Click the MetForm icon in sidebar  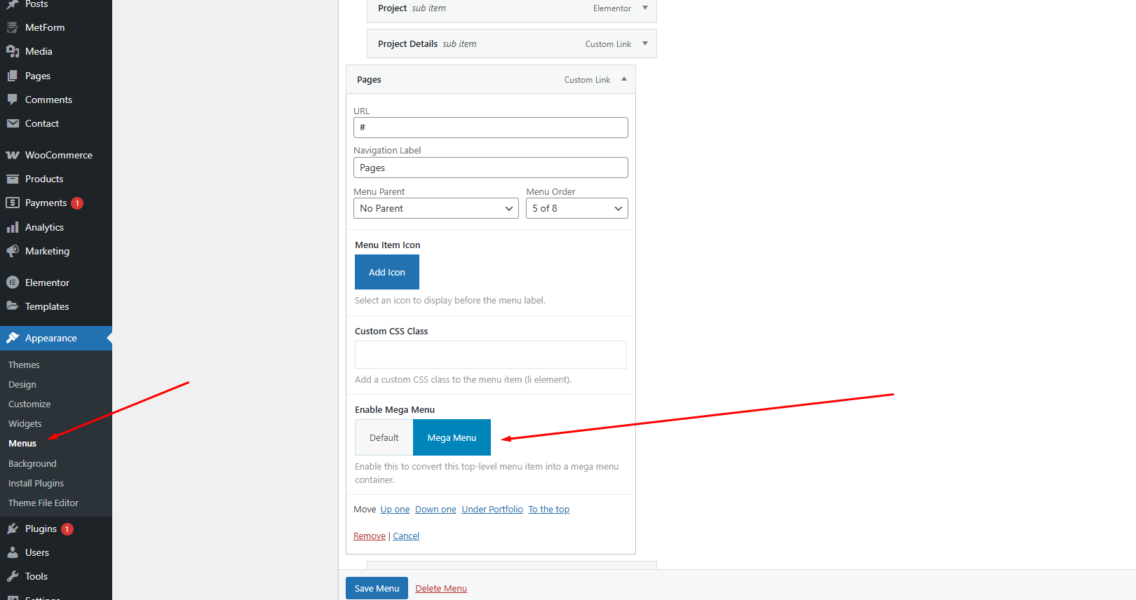point(13,27)
